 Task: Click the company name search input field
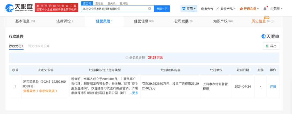point(114,9)
